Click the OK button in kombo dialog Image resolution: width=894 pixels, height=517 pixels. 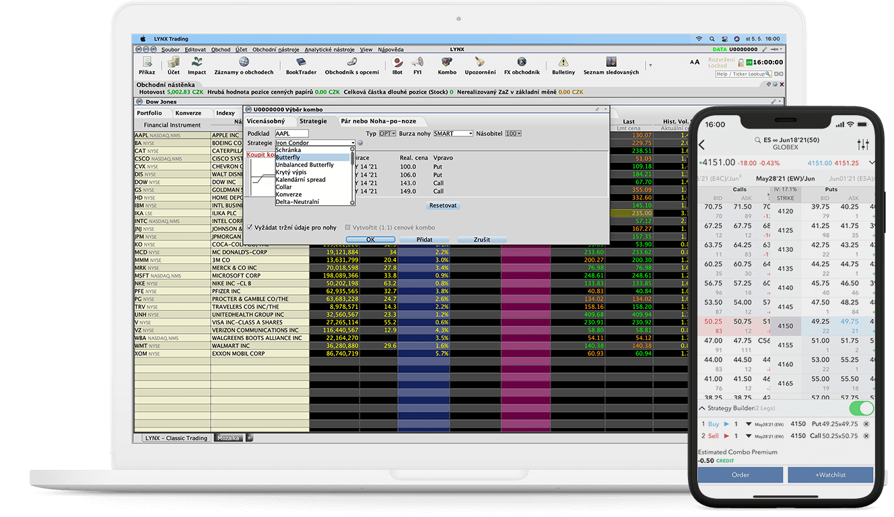click(x=370, y=240)
